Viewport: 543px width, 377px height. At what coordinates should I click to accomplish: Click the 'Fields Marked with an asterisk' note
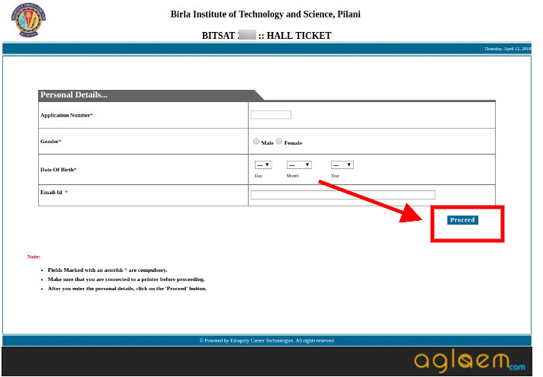(x=108, y=270)
